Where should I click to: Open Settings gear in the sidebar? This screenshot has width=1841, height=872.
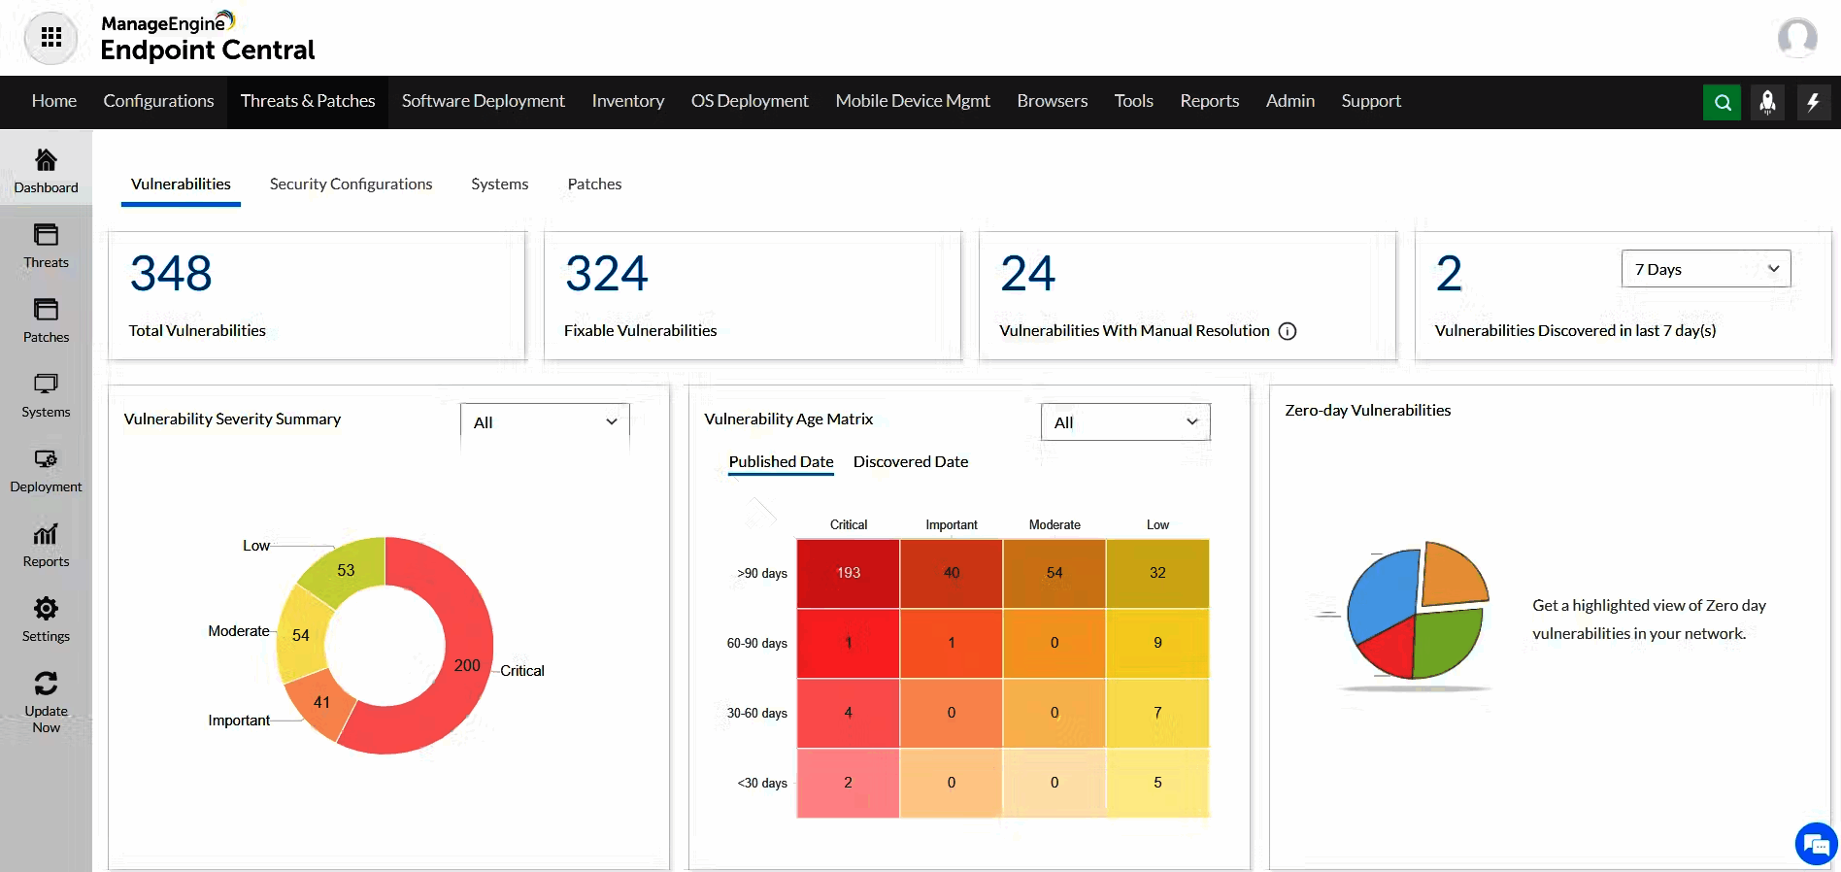[46, 620]
